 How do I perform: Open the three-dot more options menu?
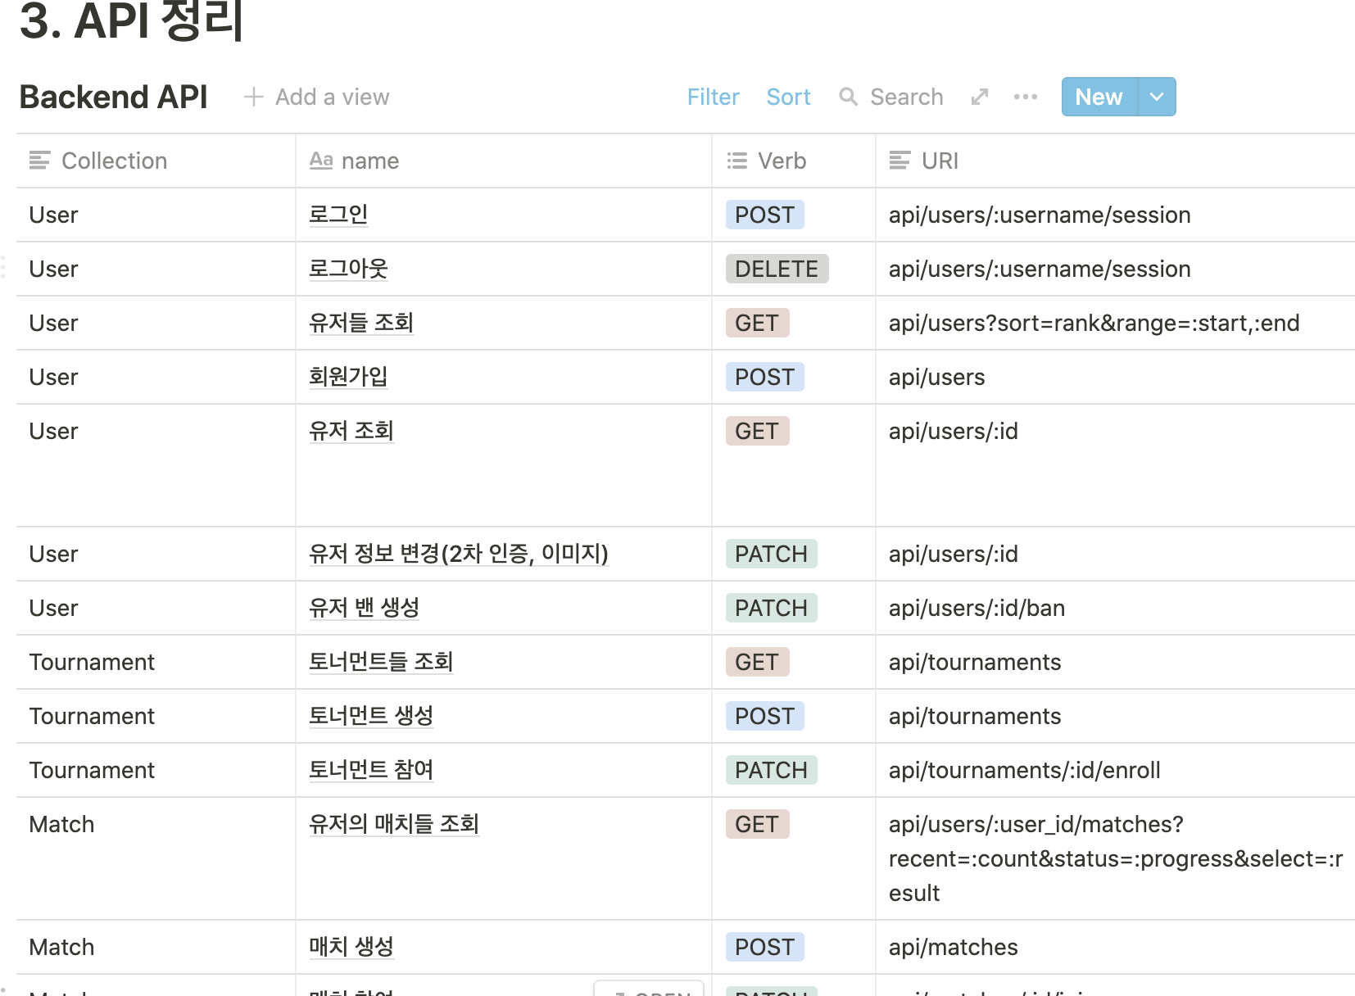click(1025, 97)
